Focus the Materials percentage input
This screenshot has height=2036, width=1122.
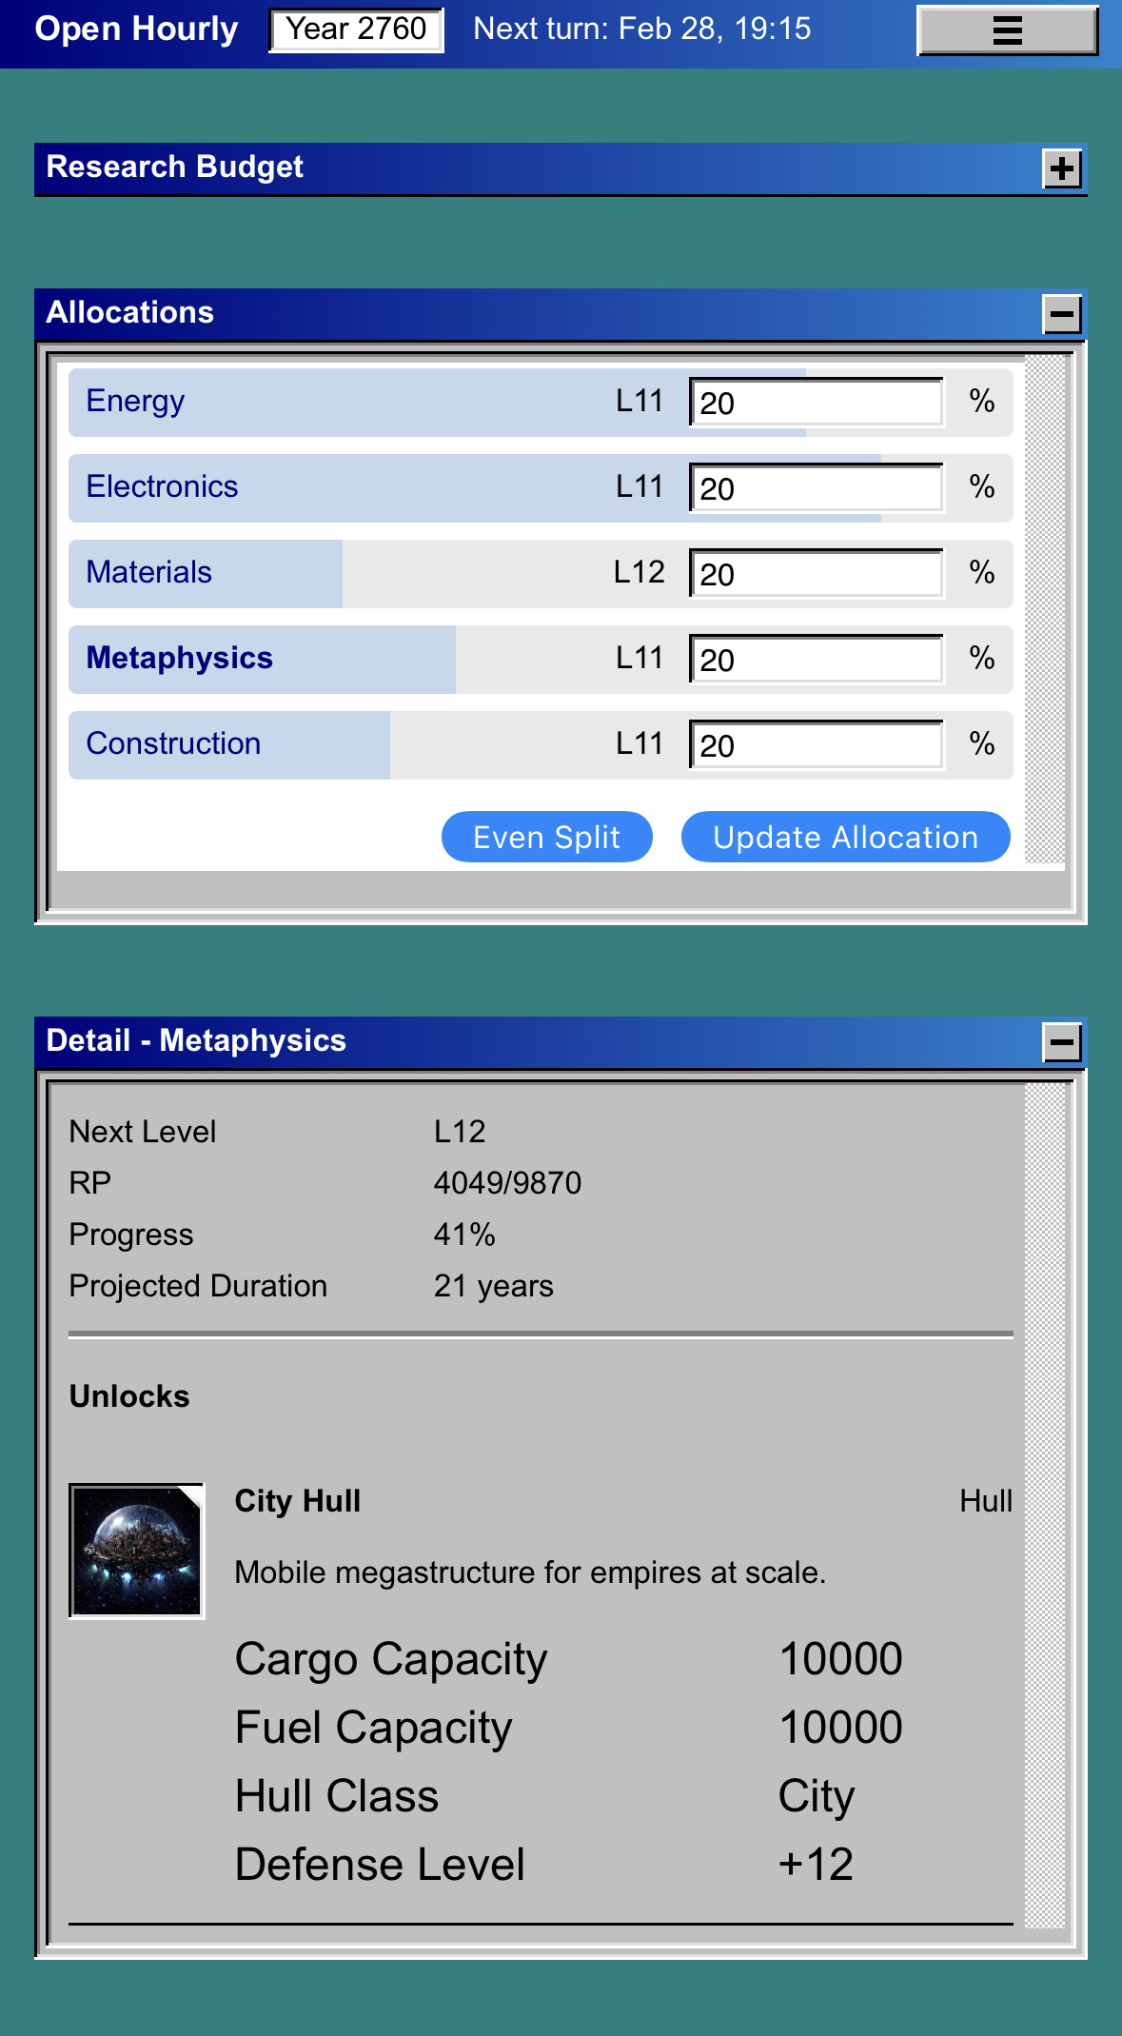(x=817, y=574)
